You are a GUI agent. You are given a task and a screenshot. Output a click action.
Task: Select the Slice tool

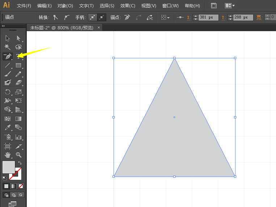pos(18,146)
